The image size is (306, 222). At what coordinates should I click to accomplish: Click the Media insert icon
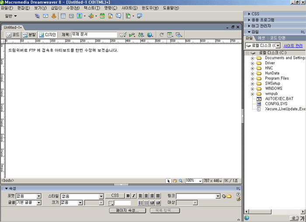point(91,16)
